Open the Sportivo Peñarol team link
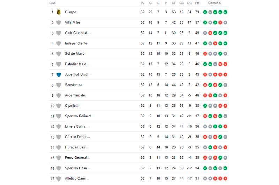This screenshot has height=185, width=279. tap(78, 116)
